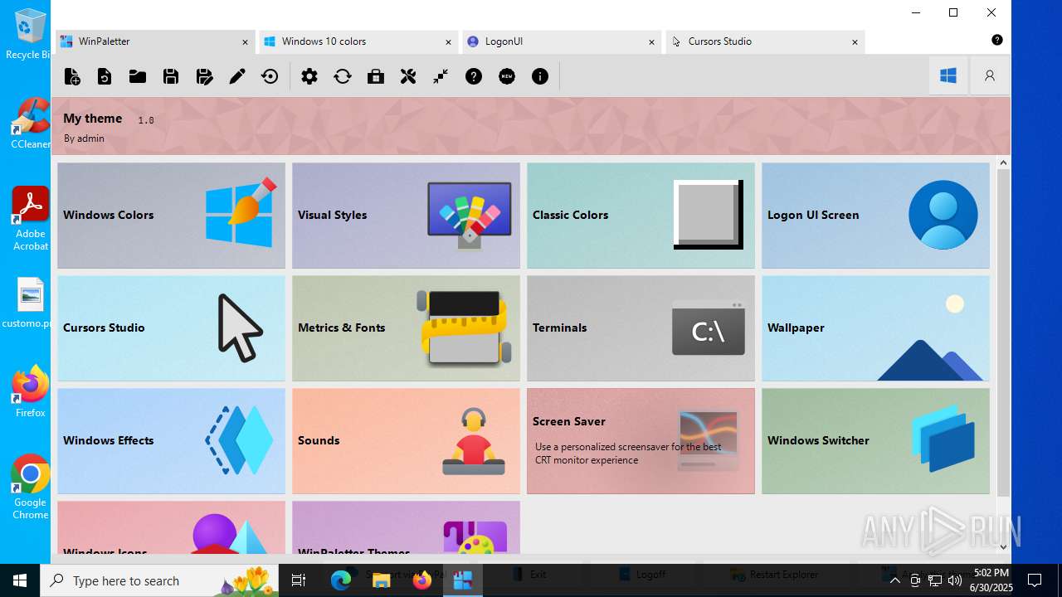The image size is (1062, 597).
Task: Open the Metrics & Fonts tile
Action: [406, 328]
